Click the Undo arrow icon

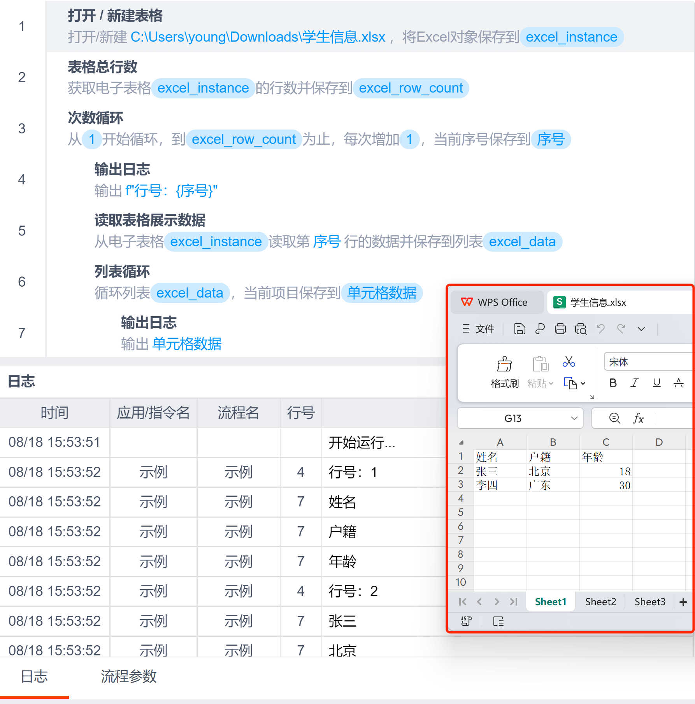point(601,329)
